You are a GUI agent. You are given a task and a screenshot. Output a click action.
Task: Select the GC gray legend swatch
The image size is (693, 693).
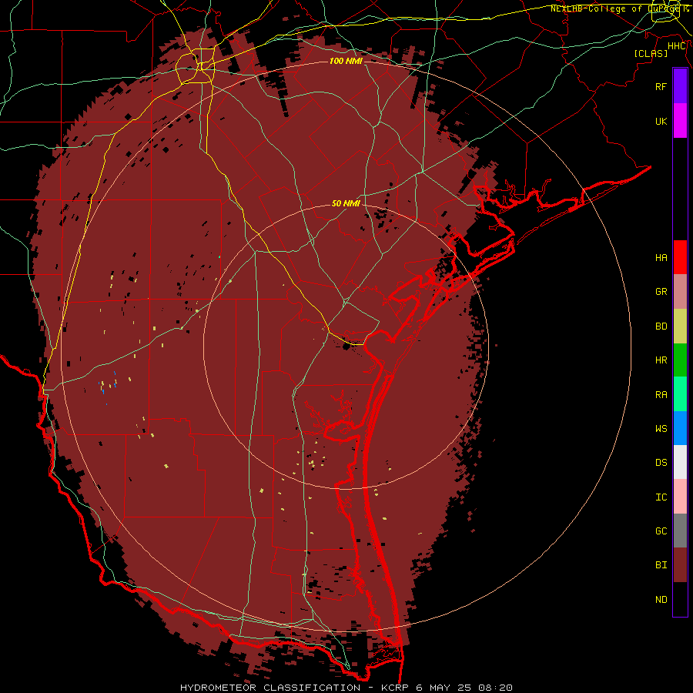680,531
